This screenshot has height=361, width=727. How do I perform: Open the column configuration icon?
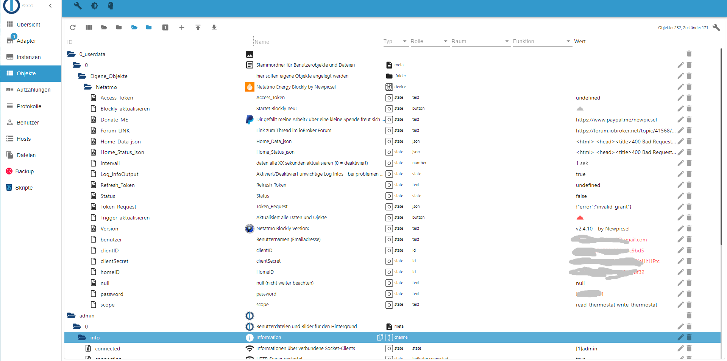[89, 27]
